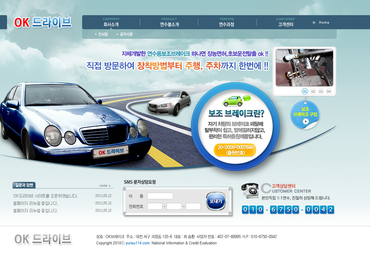Click the Home icon link
This screenshot has width=370, height=254.
tap(314, 23)
